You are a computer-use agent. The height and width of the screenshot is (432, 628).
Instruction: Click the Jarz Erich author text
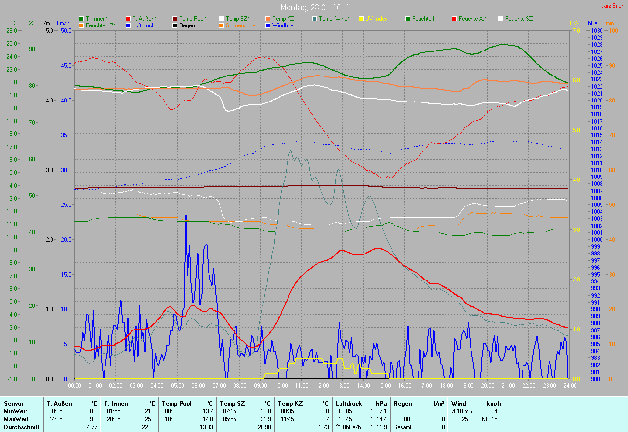(613, 6)
